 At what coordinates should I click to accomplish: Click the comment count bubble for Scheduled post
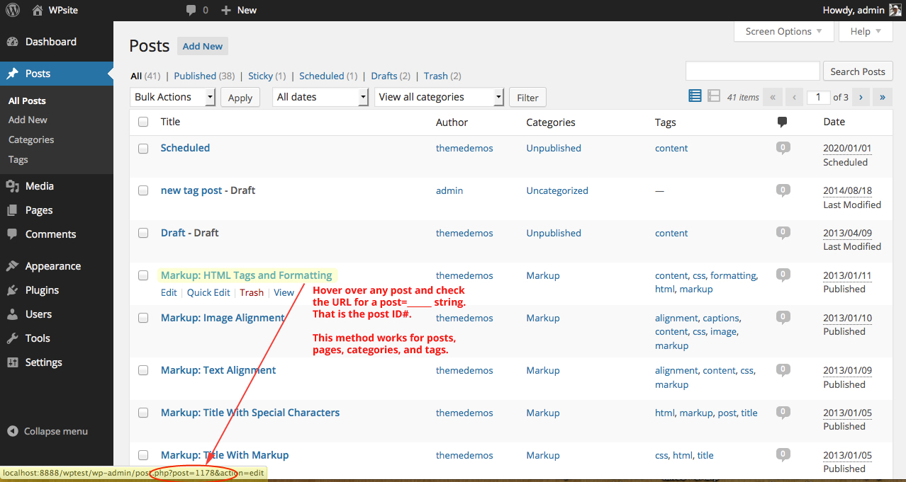coord(783,148)
